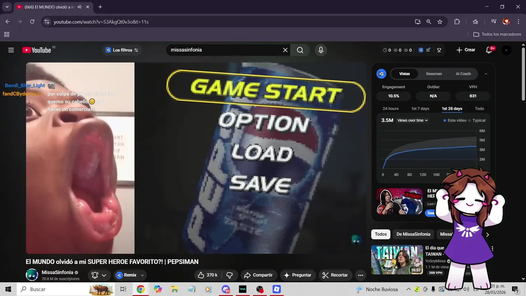Toggle the Este video chart legend
Viewport: 526px width, 296px height.
[x=454, y=120]
